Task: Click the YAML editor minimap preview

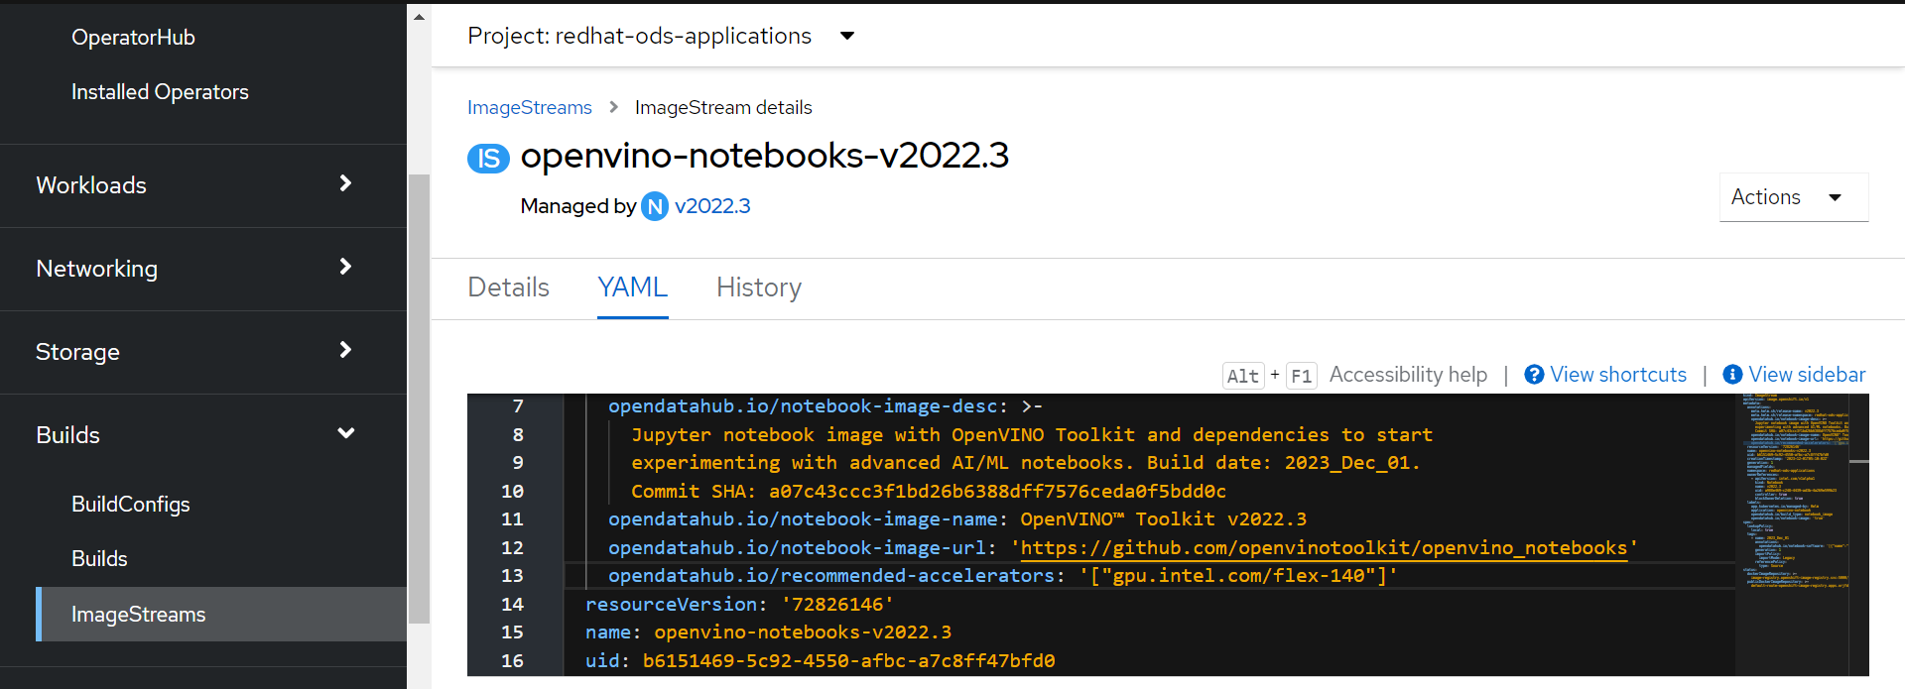Action: tap(1796, 496)
